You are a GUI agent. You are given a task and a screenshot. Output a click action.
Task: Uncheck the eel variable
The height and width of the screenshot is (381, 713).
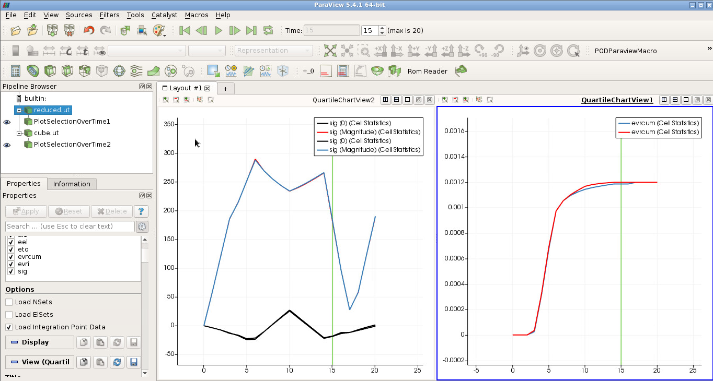pyautogui.click(x=11, y=242)
